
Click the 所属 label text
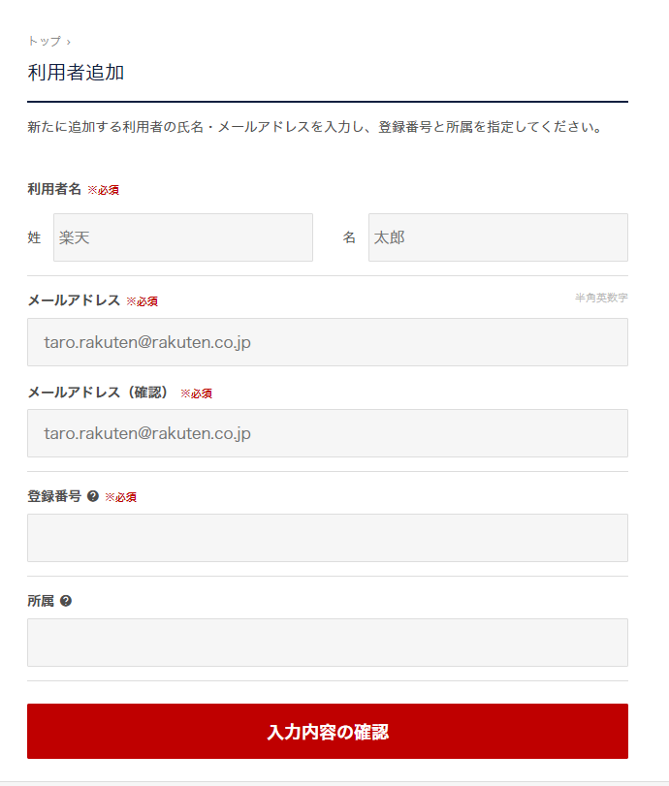point(41,601)
